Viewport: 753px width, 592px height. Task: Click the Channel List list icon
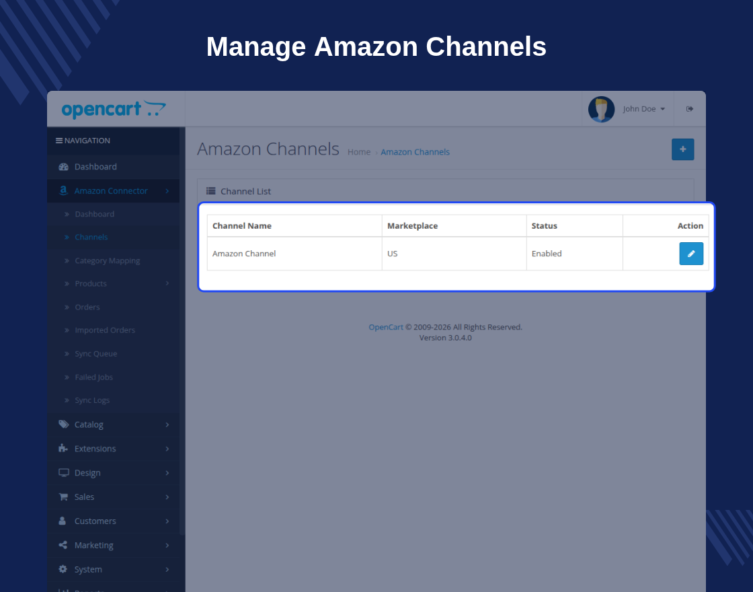tap(211, 191)
